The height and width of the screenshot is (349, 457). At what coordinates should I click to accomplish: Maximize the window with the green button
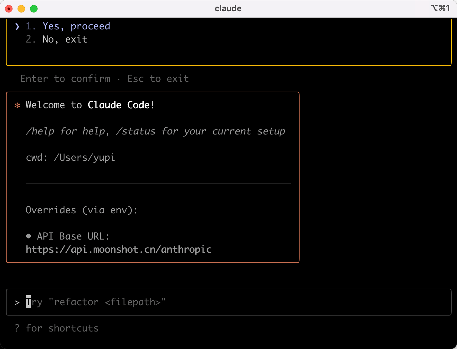click(x=34, y=9)
